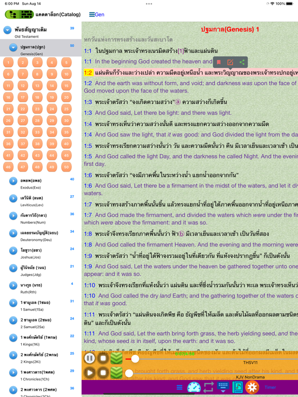Open Genesis chapter 38
This screenshot has width=298, height=397.
pyautogui.click(x=37, y=144)
